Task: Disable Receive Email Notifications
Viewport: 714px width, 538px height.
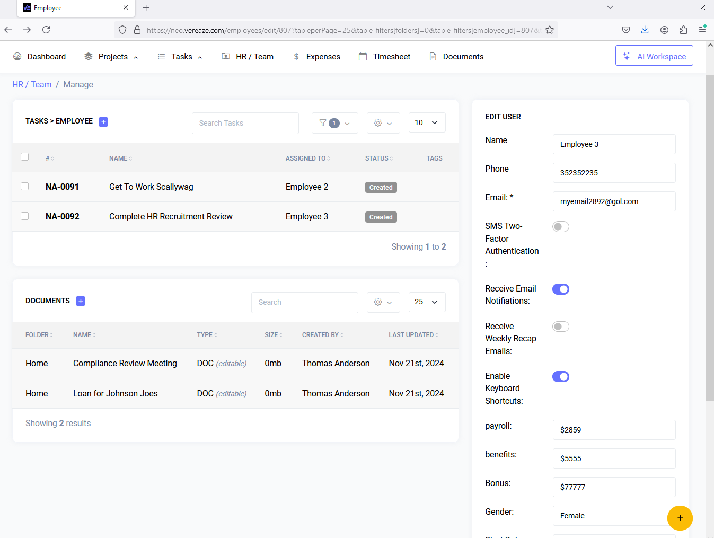Action: pyautogui.click(x=560, y=289)
